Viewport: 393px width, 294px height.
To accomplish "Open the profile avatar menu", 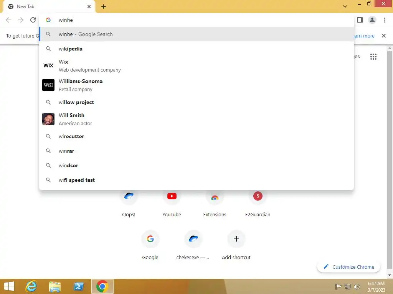I will [372, 20].
